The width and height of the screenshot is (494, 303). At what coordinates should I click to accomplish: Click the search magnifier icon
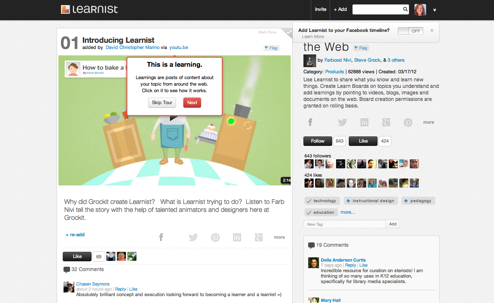pyautogui.click(x=405, y=9)
